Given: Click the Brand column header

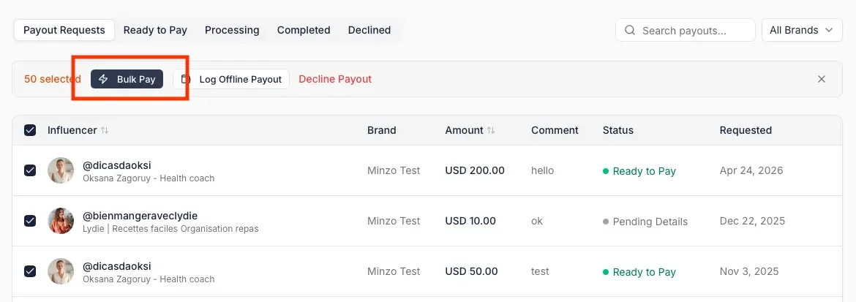Looking at the screenshot, I should click(x=382, y=130).
